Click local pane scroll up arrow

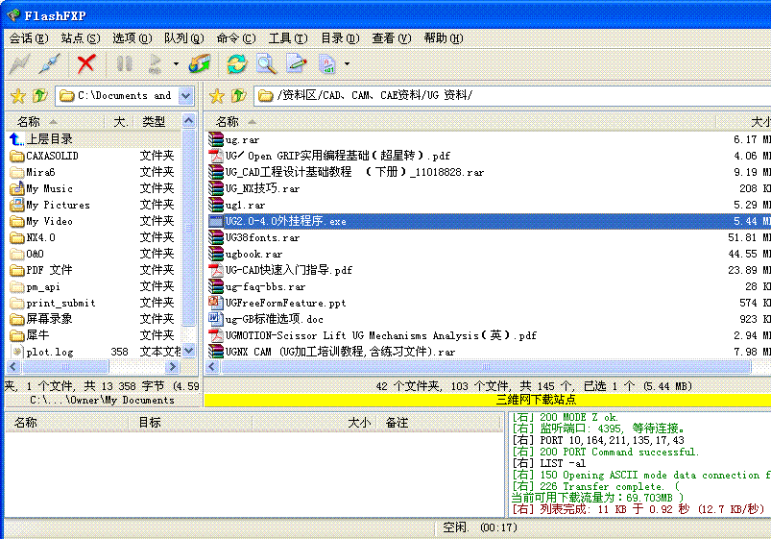click(x=189, y=121)
